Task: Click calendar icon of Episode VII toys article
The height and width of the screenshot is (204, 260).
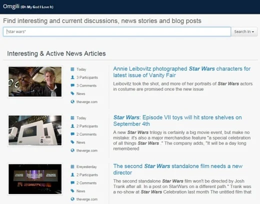Action: pyautogui.click(x=72, y=118)
